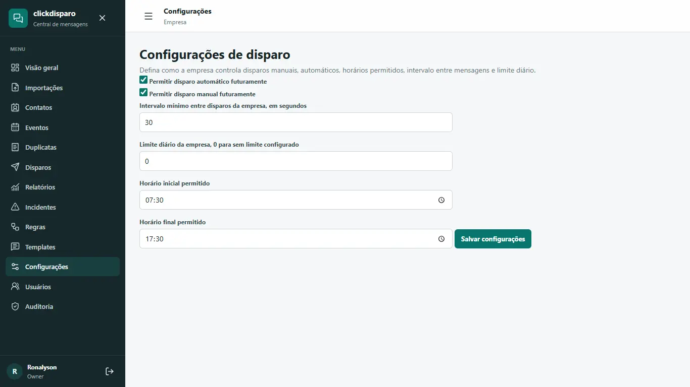The width and height of the screenshot is (690, 387).
Task: Click the Auditoria shield icon
Action: 15,306
